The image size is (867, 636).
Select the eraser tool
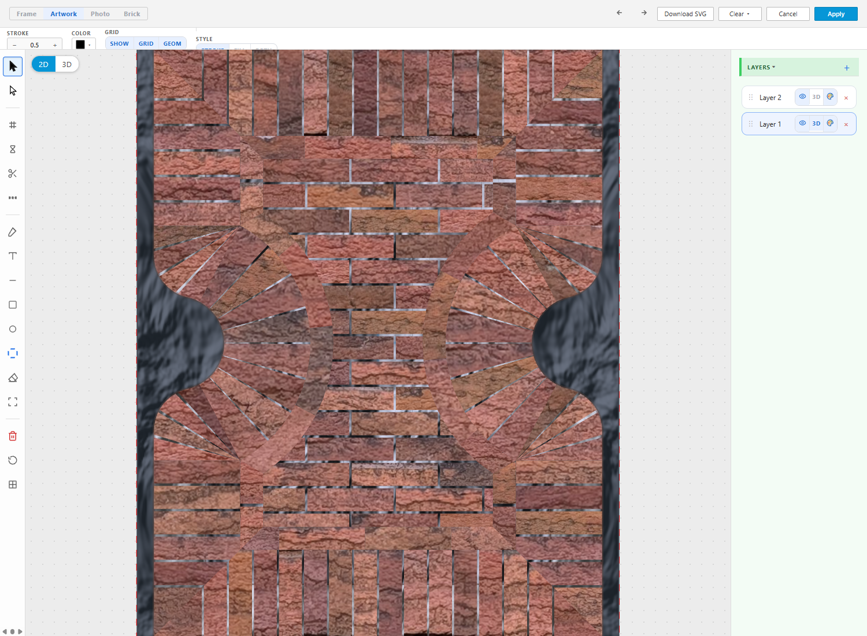coord(13,378)
